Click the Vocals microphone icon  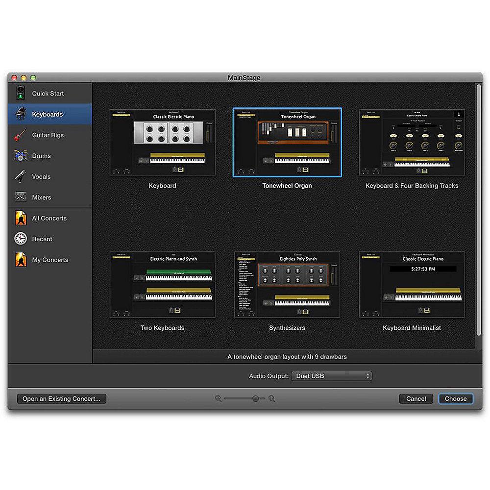pyautogui.click(x=21, y=176)
